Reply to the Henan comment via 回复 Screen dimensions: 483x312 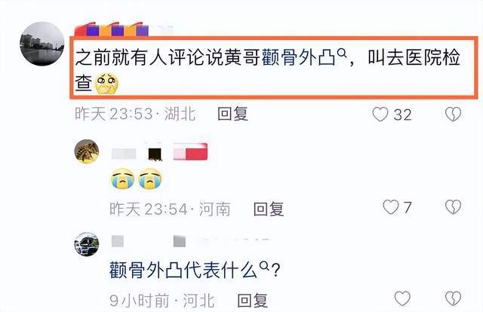tap(269, 209)
